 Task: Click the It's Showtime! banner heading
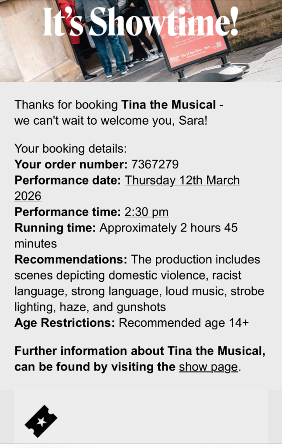pyautogui.click(x=141, y=22)
